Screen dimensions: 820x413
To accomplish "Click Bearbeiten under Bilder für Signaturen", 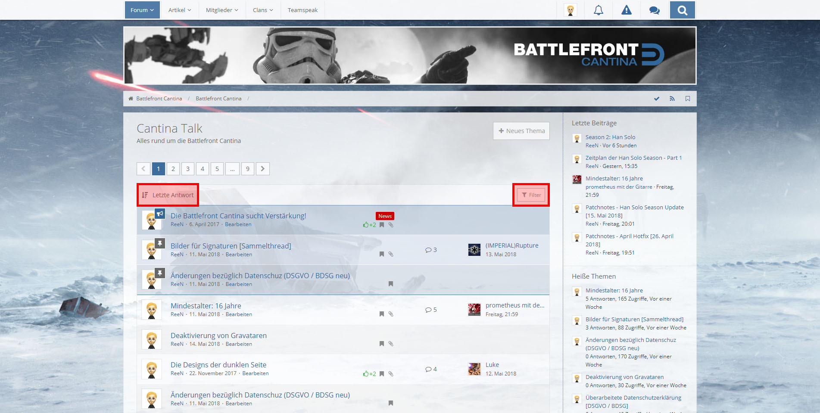I will tap(239, 255).
